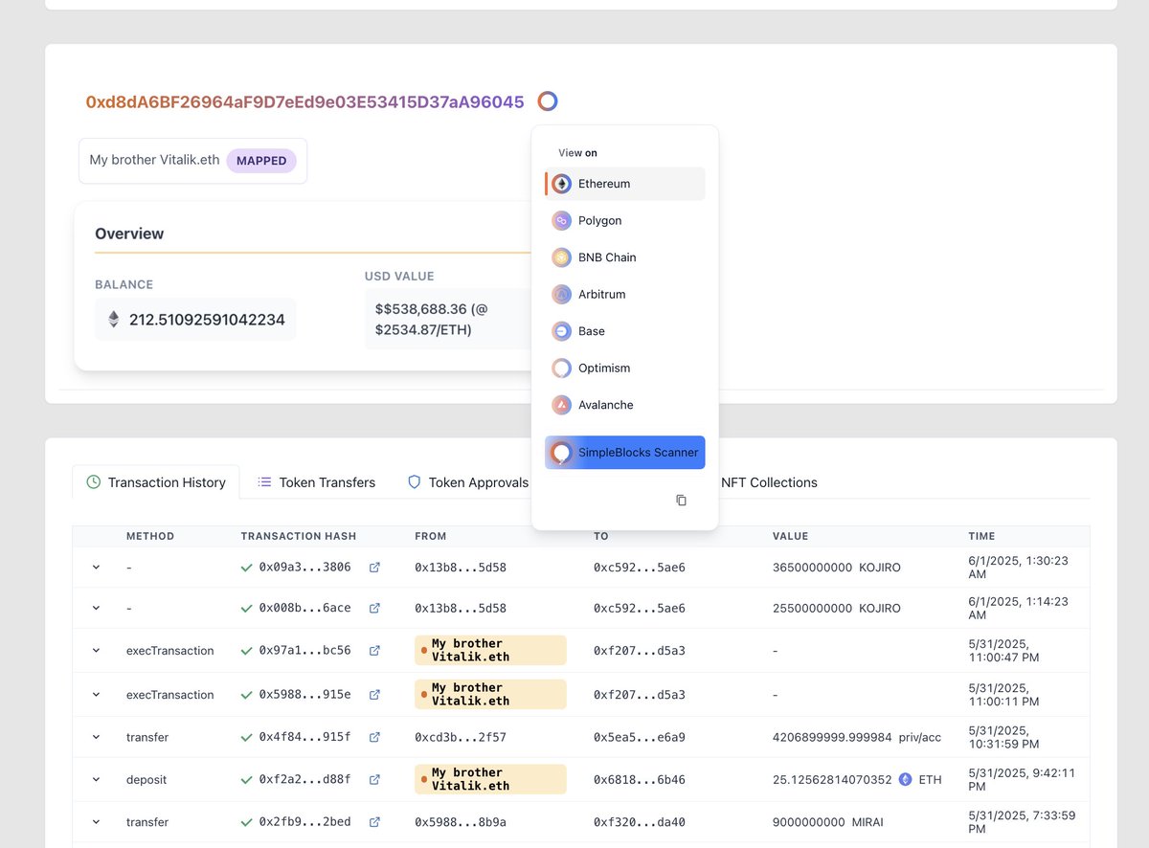
Task: Open SimpleBlocks Scanner button
Action: pyautogui.click(x=625, y=453)
